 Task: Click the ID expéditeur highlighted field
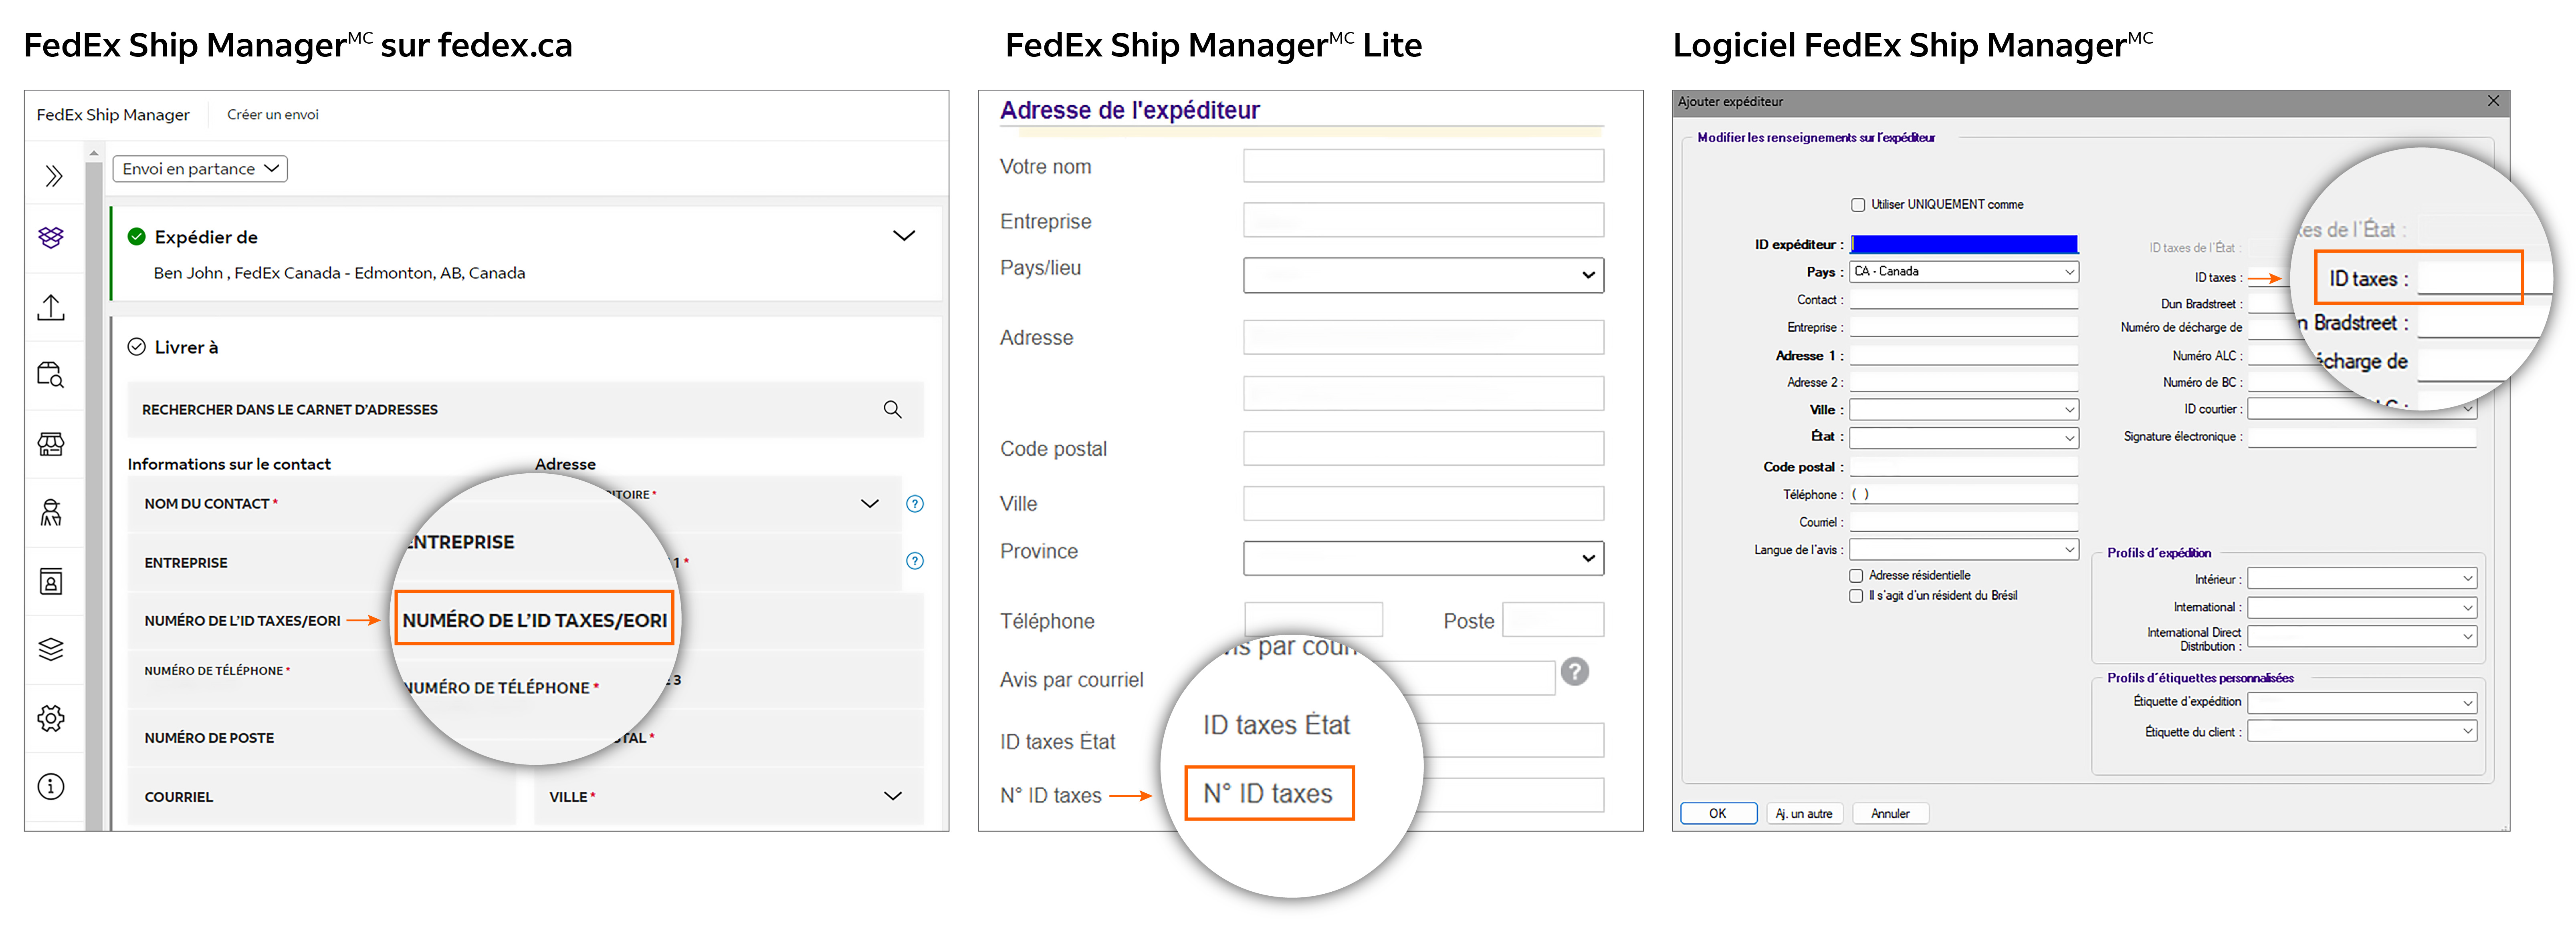click(1964, 245)
